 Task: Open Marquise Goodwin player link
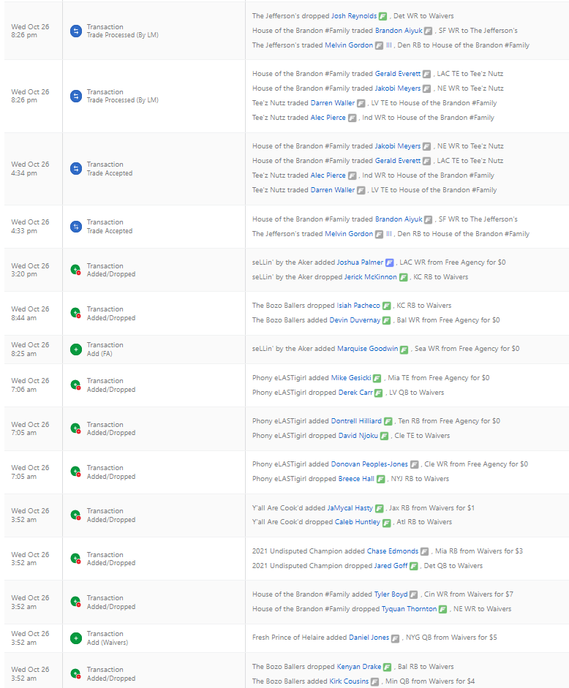367,349
